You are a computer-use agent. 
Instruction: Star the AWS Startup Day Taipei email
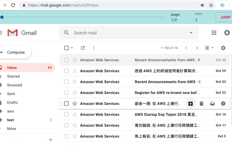75,115
